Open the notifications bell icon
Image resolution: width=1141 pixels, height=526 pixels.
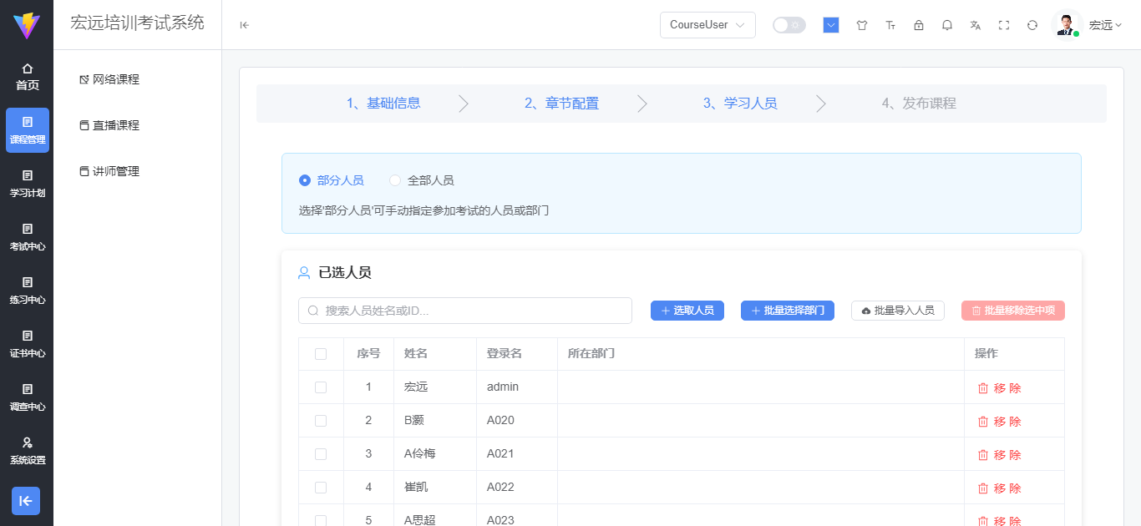pyautogui.click(x=946, y=25)
